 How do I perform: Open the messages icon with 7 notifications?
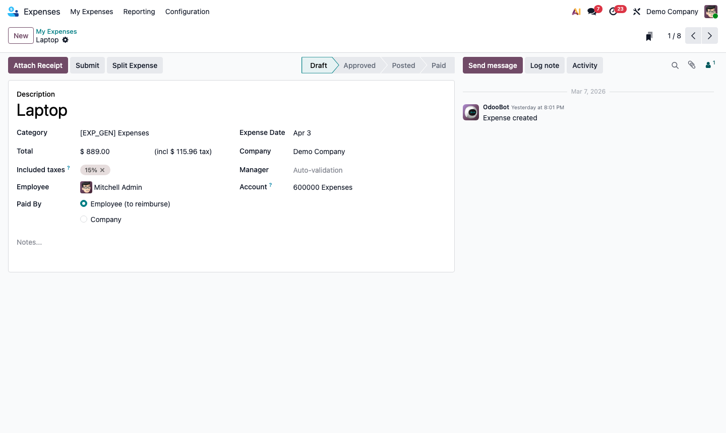click(592, 11)
